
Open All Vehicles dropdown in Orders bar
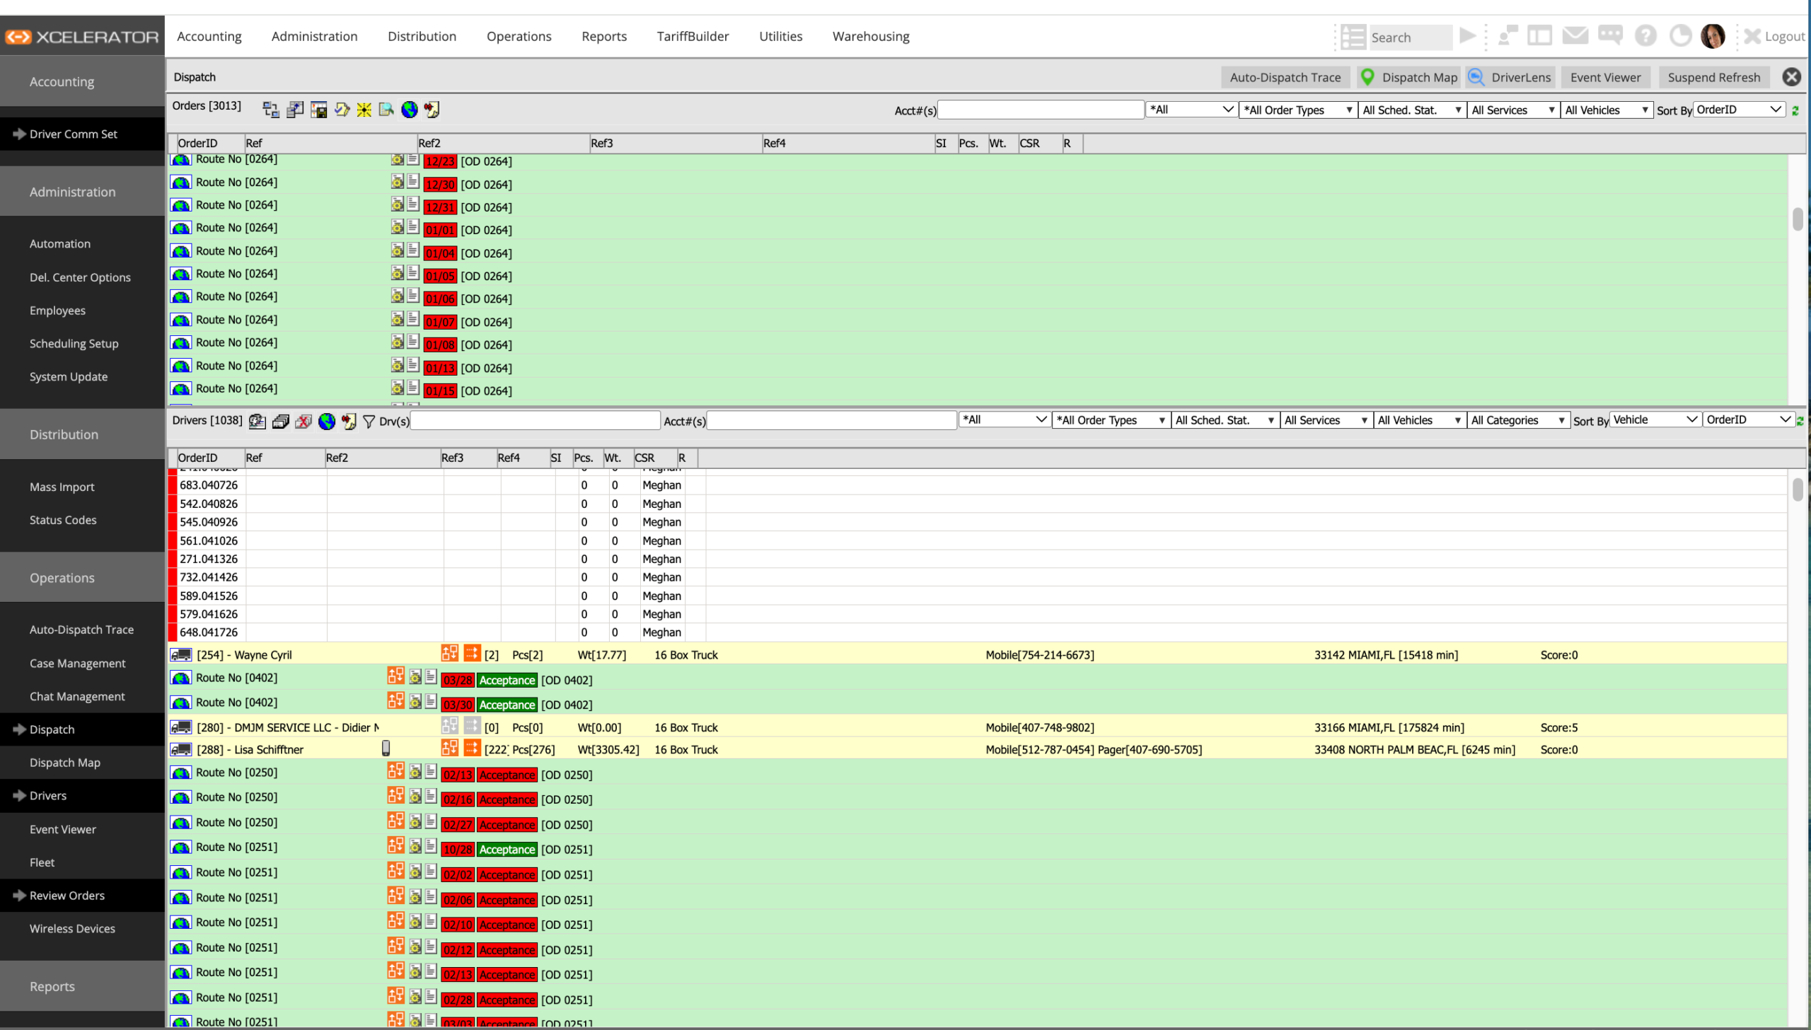click(x=1607, y=110)
